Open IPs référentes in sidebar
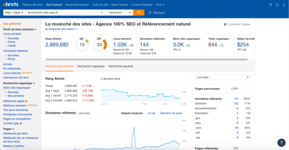 12,69
